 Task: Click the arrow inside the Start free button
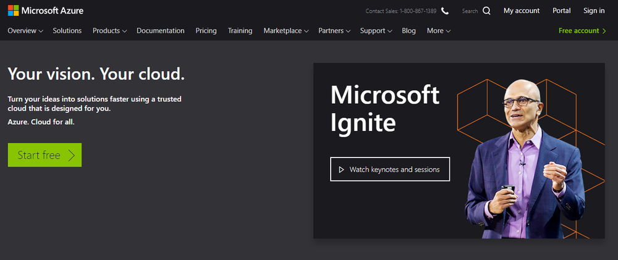[71, 155]
